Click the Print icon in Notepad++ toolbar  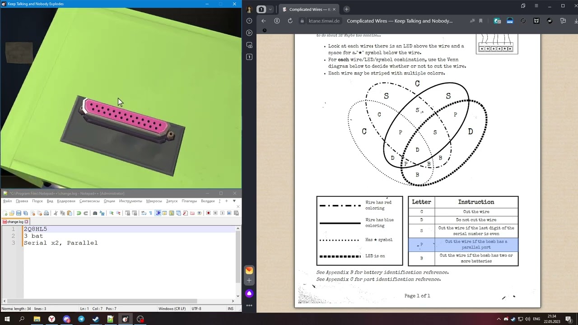click(x=46, y=213)
